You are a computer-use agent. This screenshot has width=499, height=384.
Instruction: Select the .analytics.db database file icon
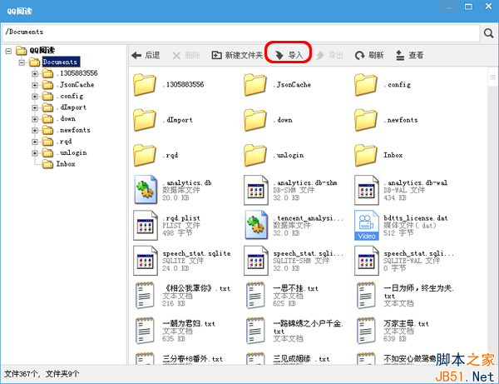[146, 190]
